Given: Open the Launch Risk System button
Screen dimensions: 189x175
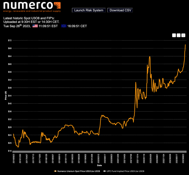Looking at the screenshot, I should click(x=89, y=10).
